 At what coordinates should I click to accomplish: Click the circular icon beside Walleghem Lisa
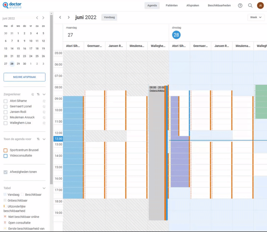tap(44, 123)
